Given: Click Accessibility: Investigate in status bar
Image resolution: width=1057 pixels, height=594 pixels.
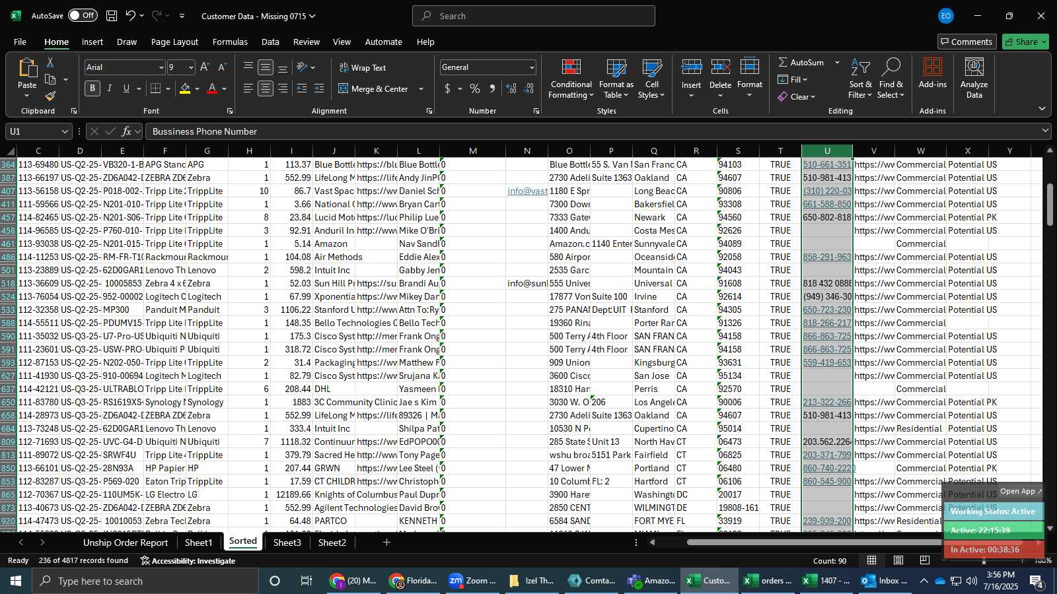Looking at the screenshot, I should click(x=188, y=560).
